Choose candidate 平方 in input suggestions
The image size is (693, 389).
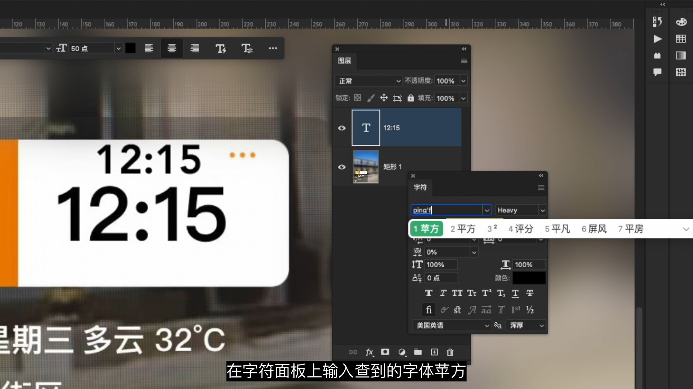[463, 229]
